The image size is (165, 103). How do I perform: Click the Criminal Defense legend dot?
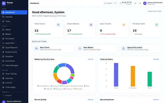click(38, 86)
